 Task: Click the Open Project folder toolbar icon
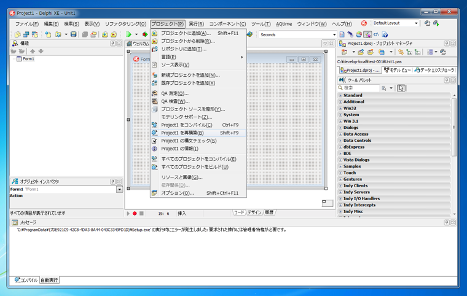(x=93, y=34)
